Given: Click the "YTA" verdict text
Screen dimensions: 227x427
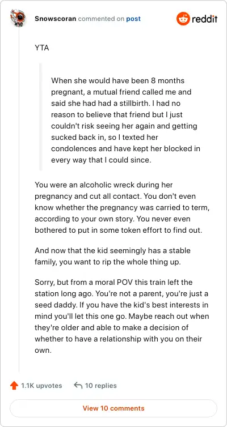Looking at the screenshot, I should pyautogui.click(x=42, y=48).
